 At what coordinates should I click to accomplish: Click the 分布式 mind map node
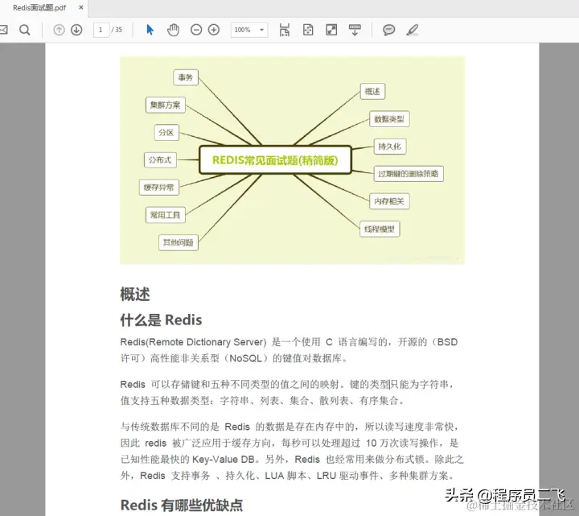point(160,159)
